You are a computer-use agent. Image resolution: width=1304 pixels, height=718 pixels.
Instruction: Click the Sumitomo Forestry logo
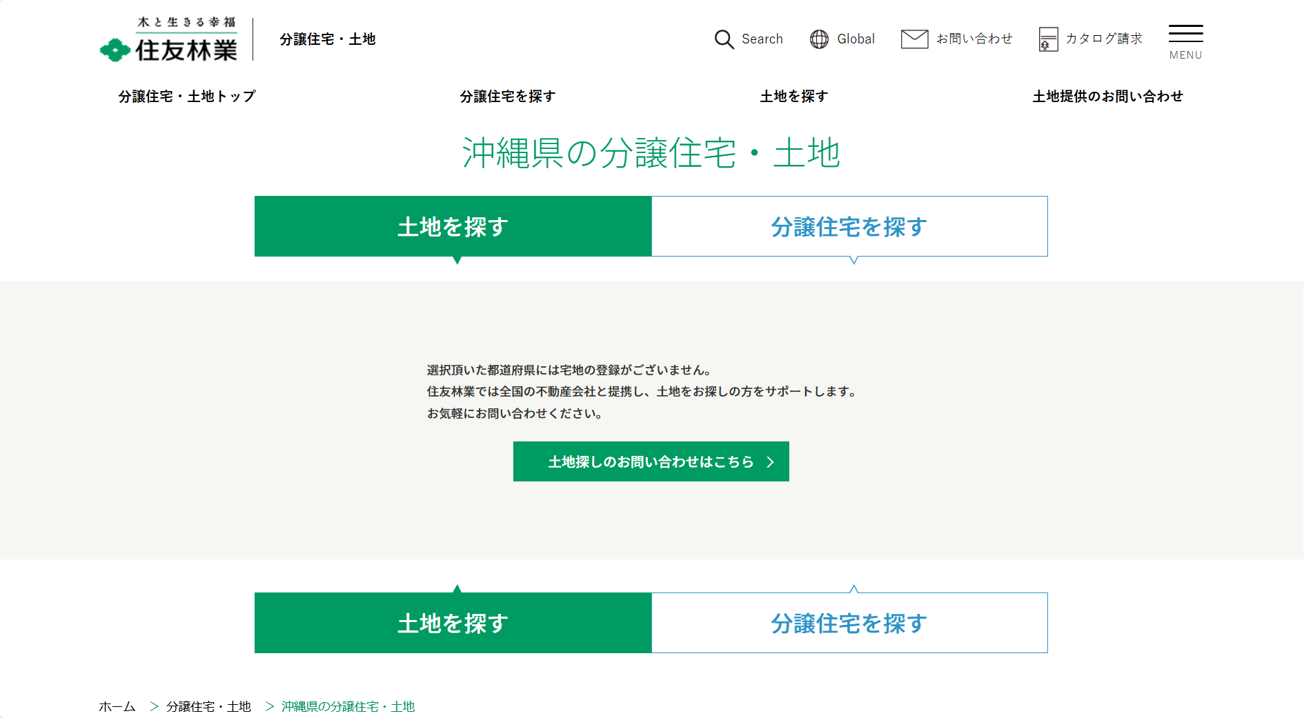point(169,40)
